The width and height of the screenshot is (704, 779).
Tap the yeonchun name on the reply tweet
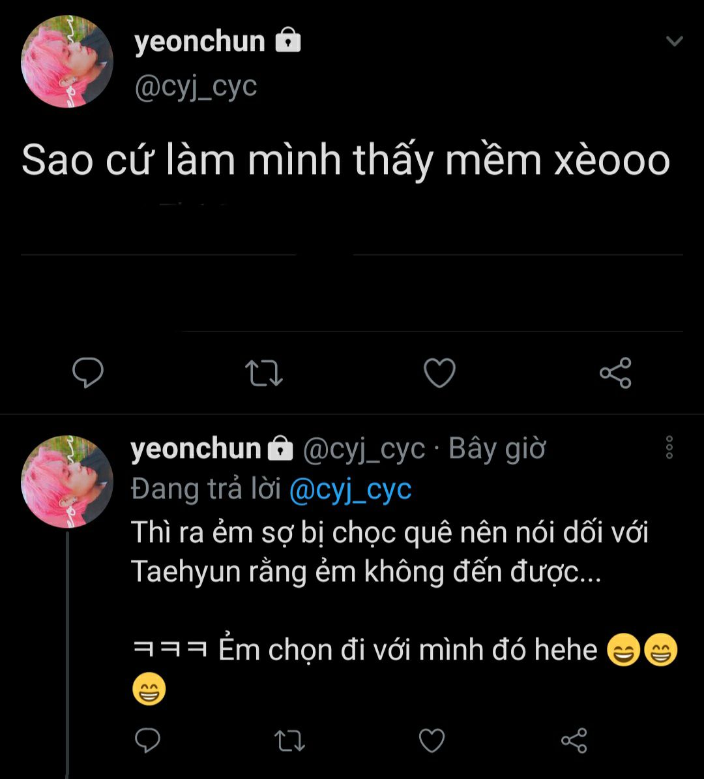pyautogui.click(x=196, y=449)
